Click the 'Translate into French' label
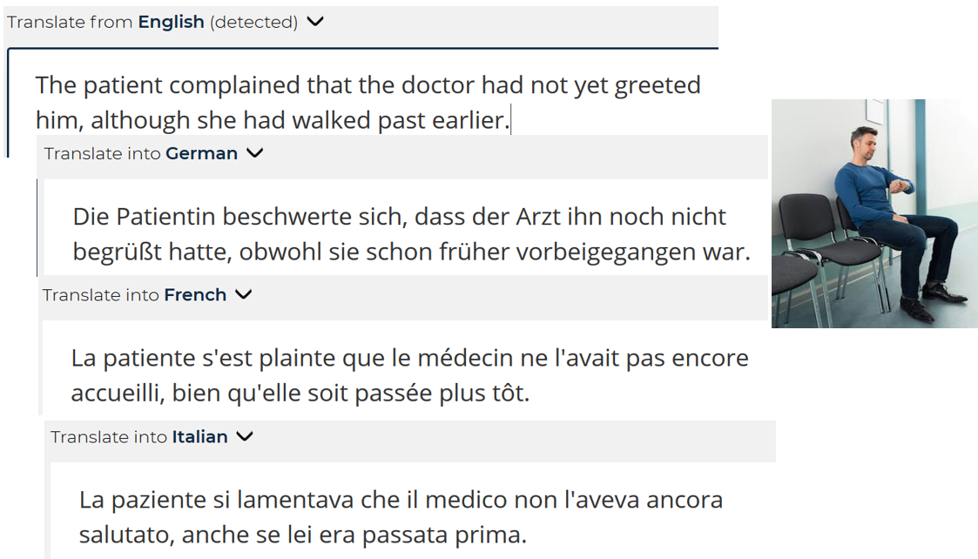This screenshot has height=559, width=978. click(134, 295)
